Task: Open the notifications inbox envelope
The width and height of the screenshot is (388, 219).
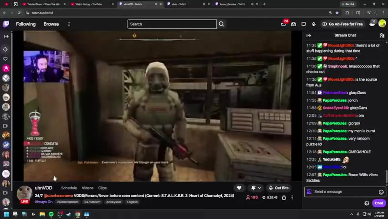Action: point(294,24)
